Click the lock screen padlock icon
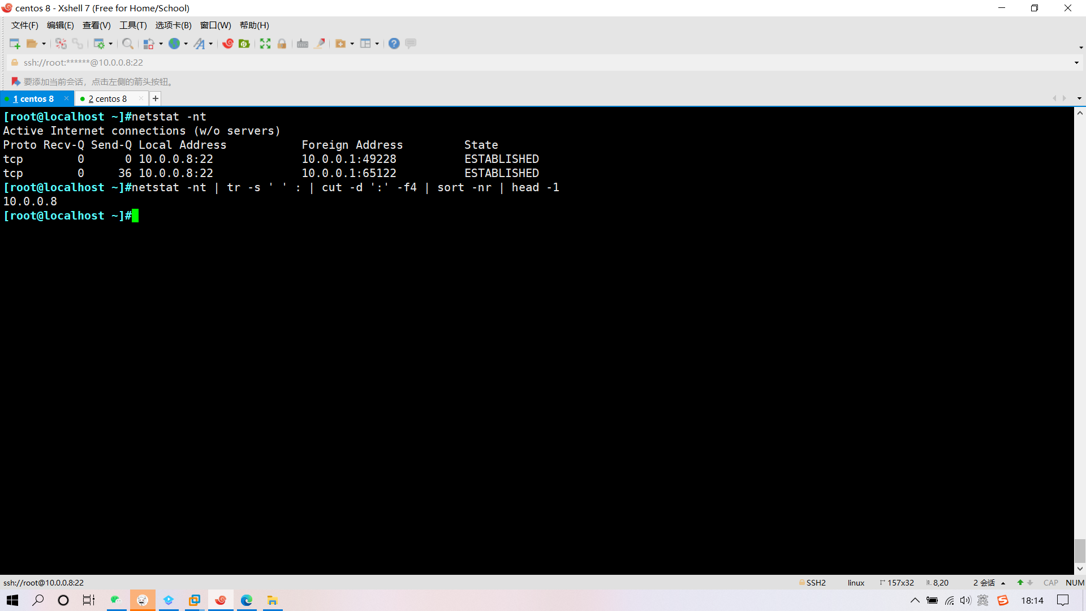Screen dimensions: 1086x611 [x=282, y=44]
